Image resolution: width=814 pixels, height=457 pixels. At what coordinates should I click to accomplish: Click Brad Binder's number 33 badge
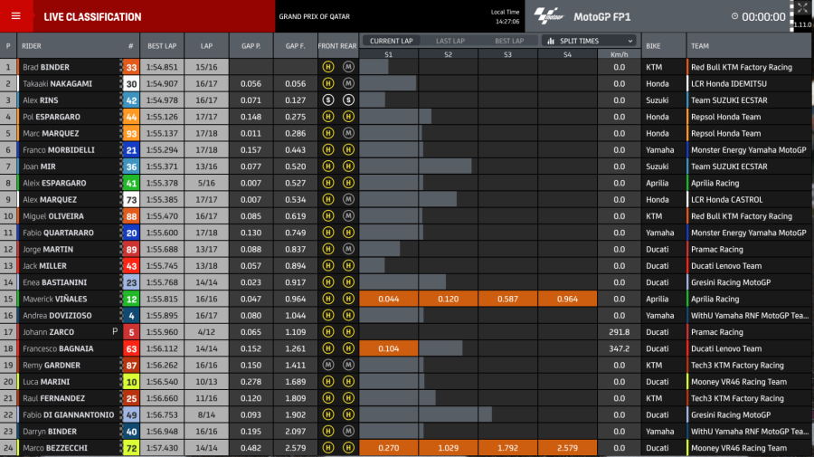[x=131, y=67]
